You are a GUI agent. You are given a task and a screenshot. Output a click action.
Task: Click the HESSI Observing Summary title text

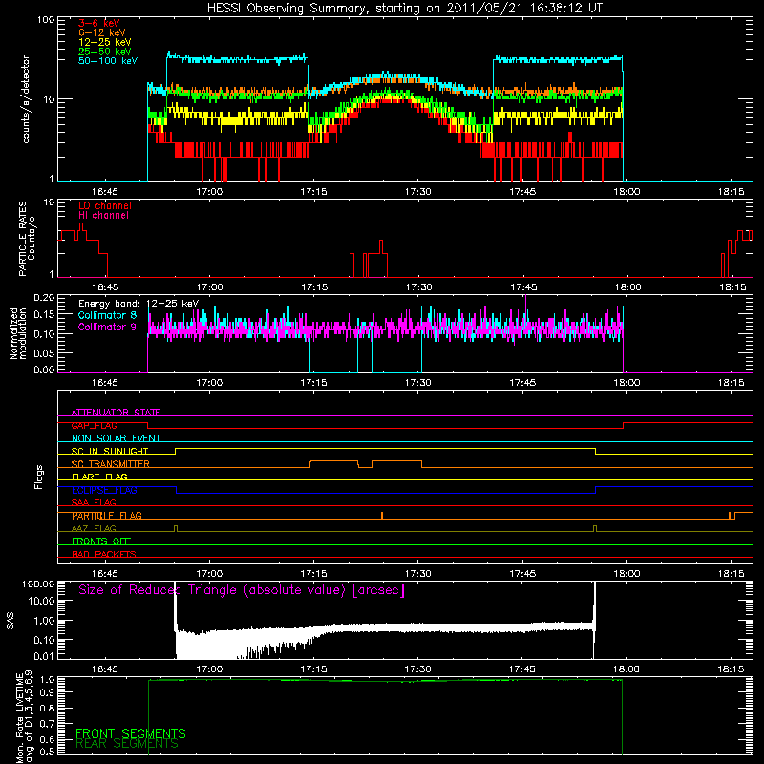pyautogui.click(x=404, y=9)
